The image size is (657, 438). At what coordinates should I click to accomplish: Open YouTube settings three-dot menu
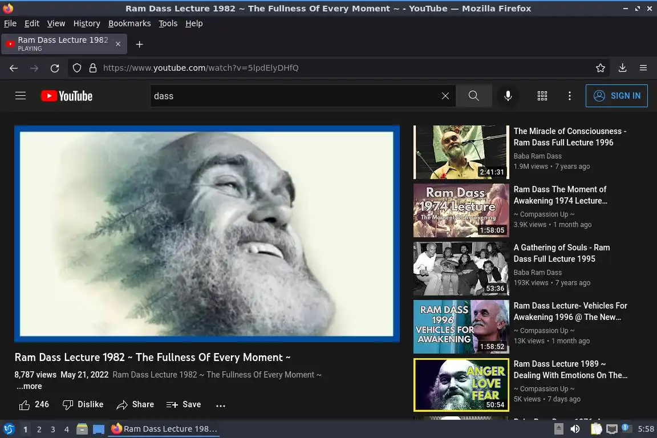click(569, 96)
